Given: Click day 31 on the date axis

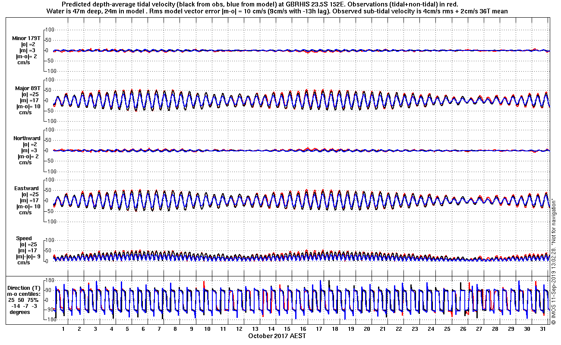Looking at the screenshot, I should [x=542, y=329].
